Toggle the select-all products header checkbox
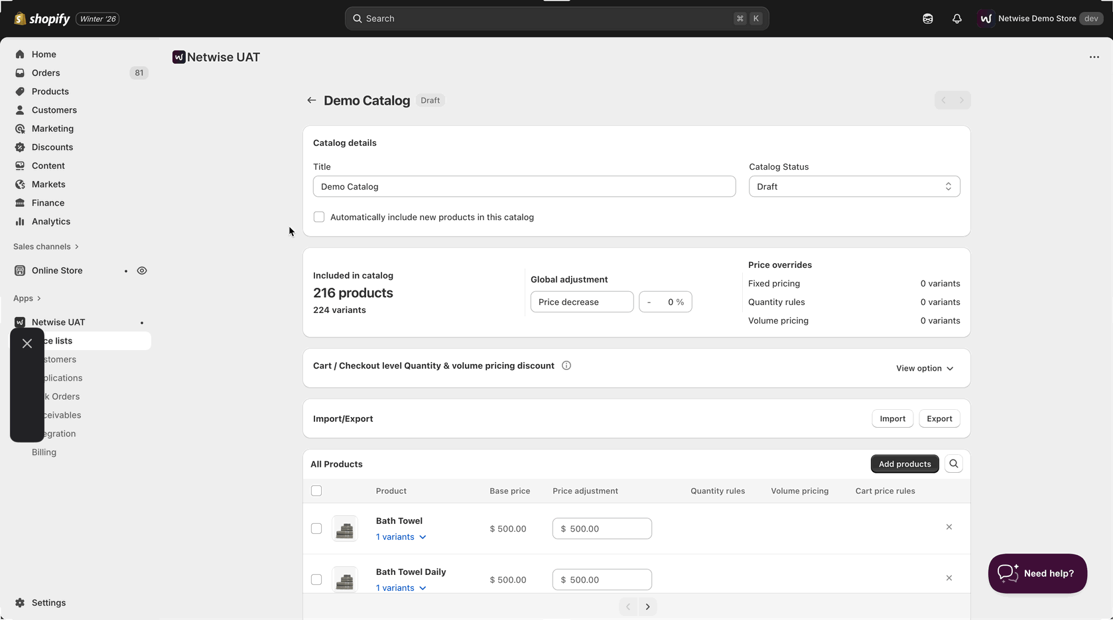 point(316,491)
